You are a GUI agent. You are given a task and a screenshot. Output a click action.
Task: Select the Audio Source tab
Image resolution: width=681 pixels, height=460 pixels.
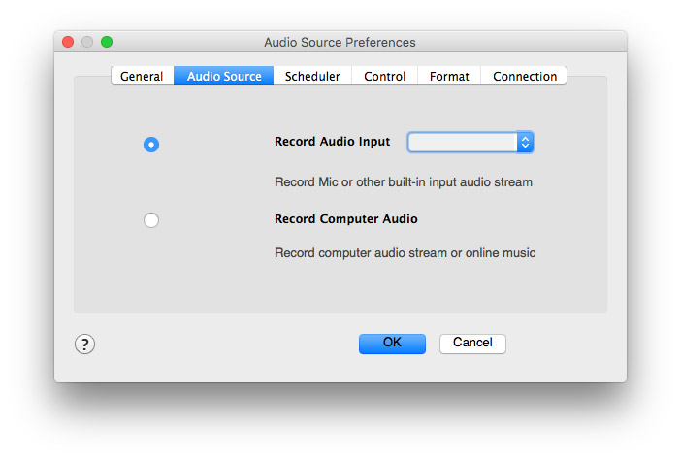pos(224,76)
